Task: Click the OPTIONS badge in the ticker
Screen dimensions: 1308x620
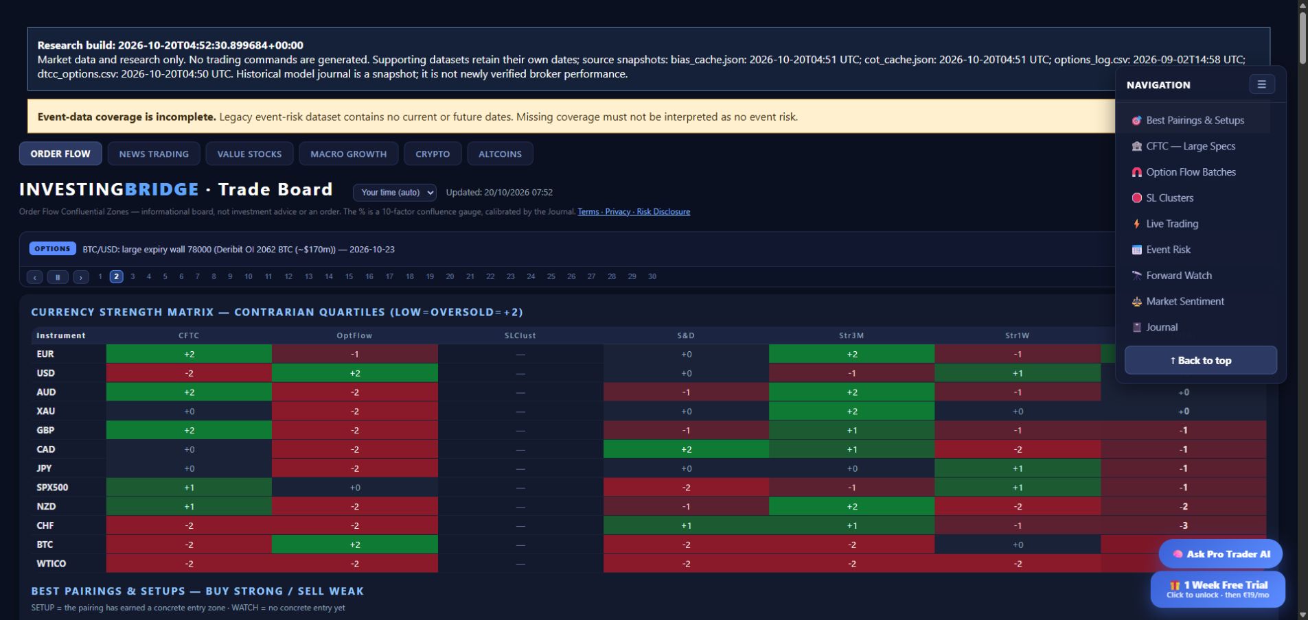Action: pyautogui.click(x=52, y=249)
